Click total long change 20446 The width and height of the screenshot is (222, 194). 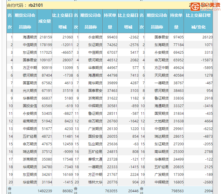[133, 191]
